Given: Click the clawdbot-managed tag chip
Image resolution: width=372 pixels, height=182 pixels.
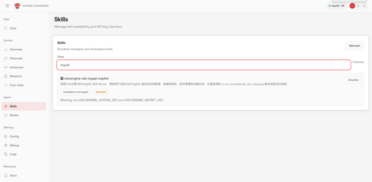Looking at the screenshot, I should pos(76,92).
